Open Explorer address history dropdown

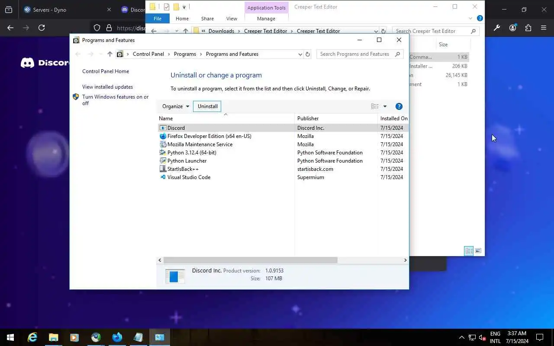[x=376, y=32]
